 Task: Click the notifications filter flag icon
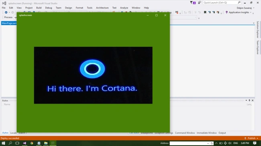192,2
